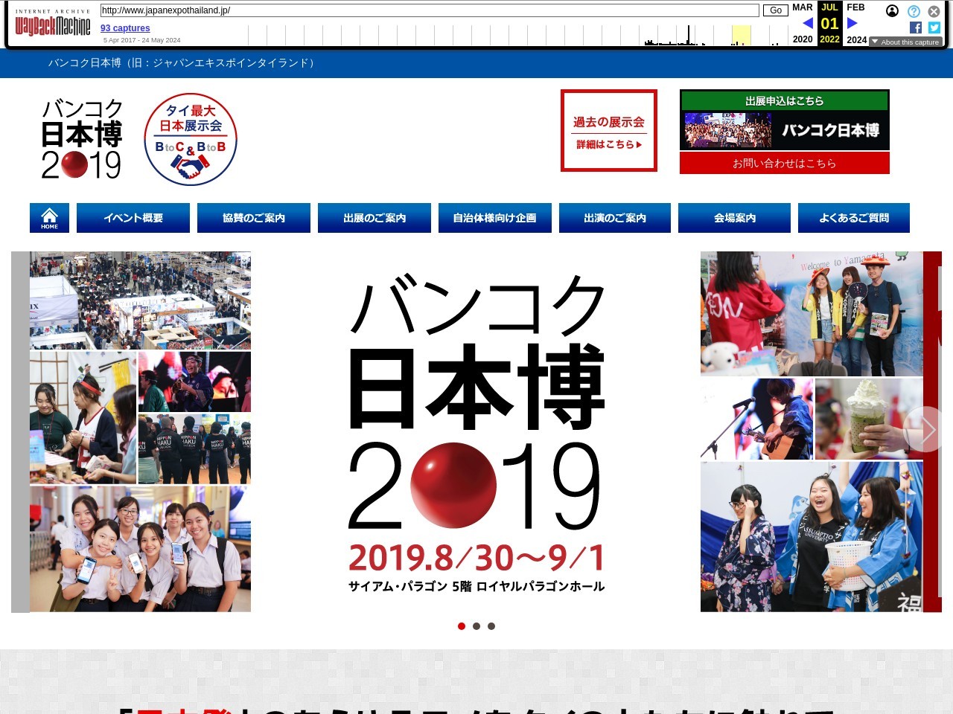Screen dimensions: 953x714
Task: Open 協賛のご案内 menu item
Action: (254, 218)
